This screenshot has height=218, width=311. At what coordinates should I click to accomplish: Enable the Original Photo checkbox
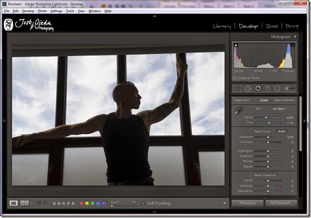point(235,78)
